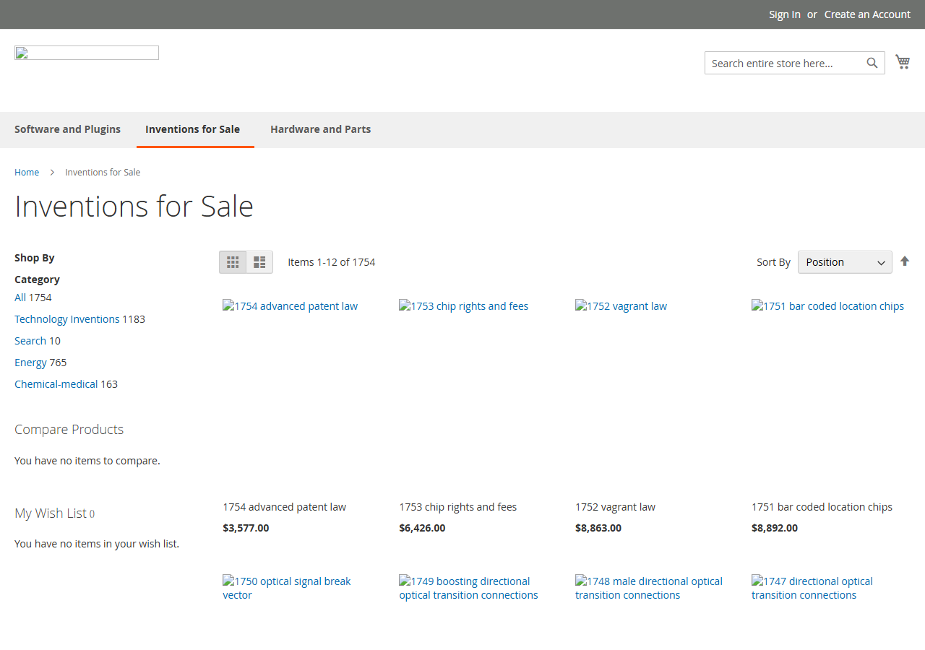Open 1752 vagrant law image

click(621, 306)
